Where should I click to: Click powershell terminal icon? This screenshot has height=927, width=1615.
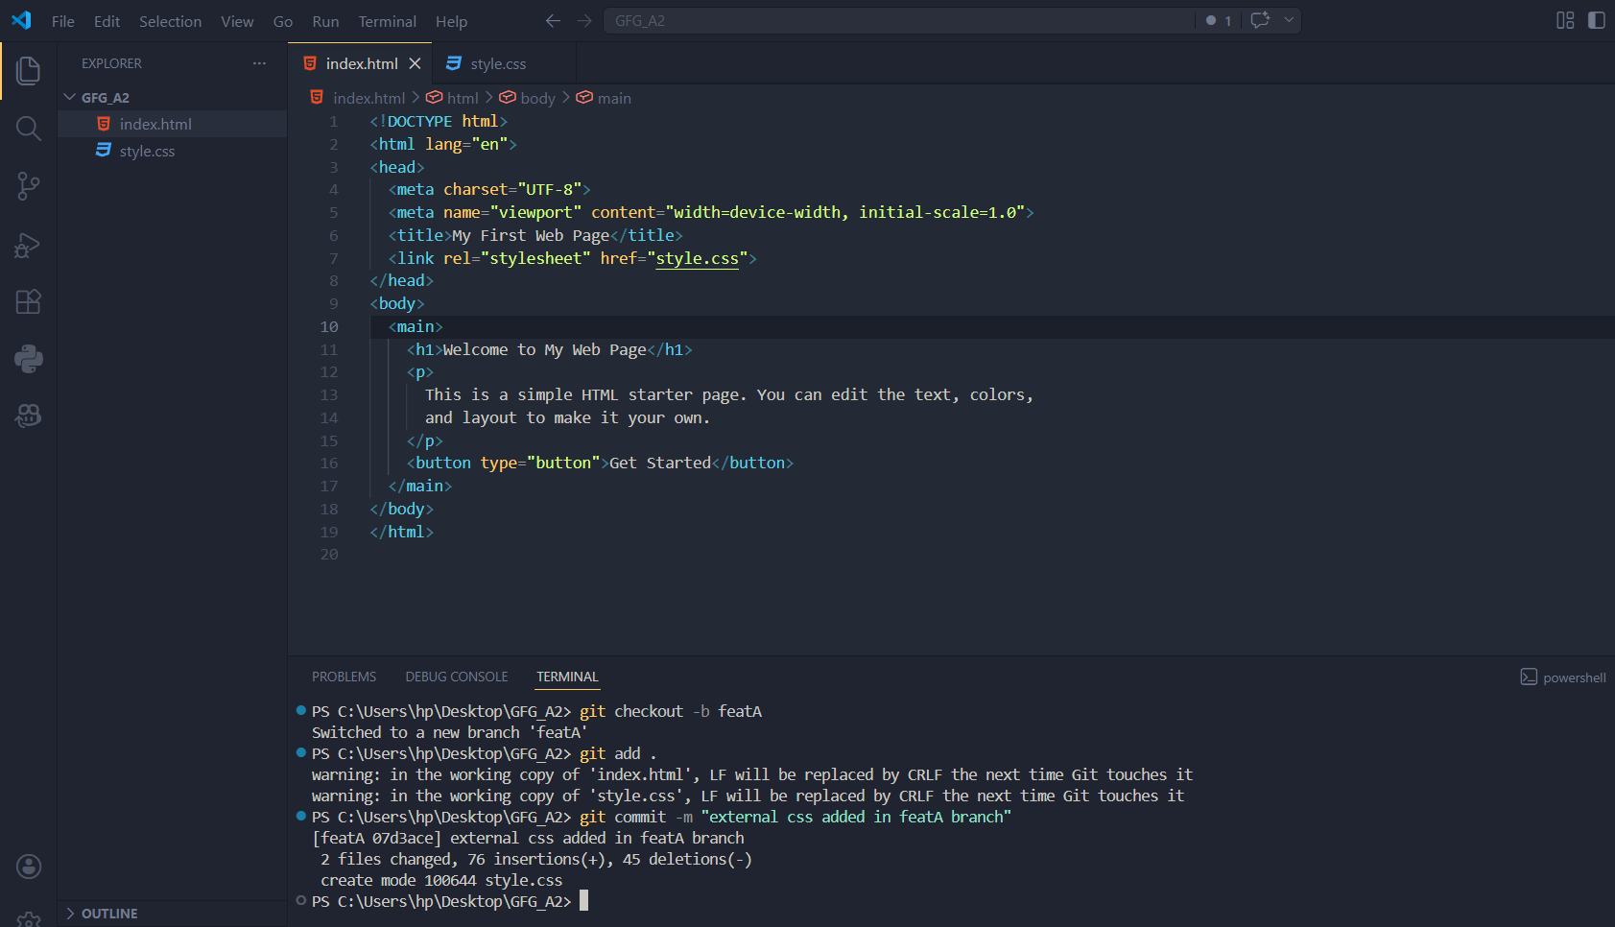pos(1529,677)
